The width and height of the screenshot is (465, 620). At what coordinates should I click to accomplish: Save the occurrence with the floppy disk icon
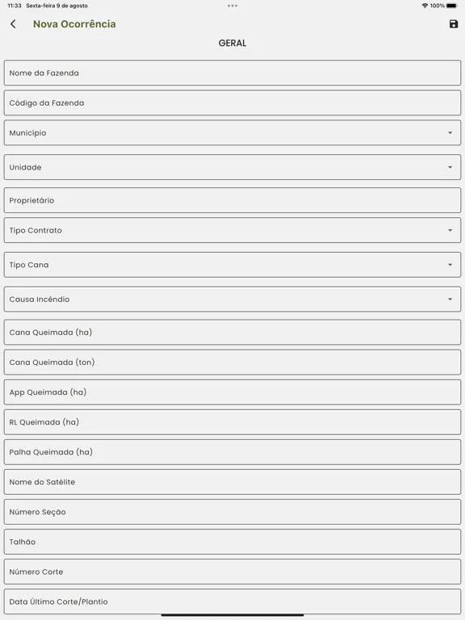click(x=454, y=24)
